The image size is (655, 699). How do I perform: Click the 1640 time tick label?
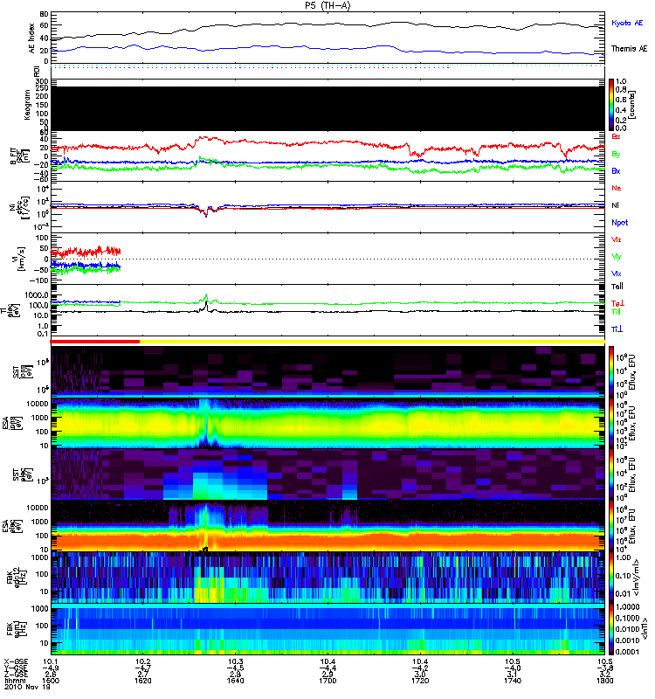pos(235,681)
